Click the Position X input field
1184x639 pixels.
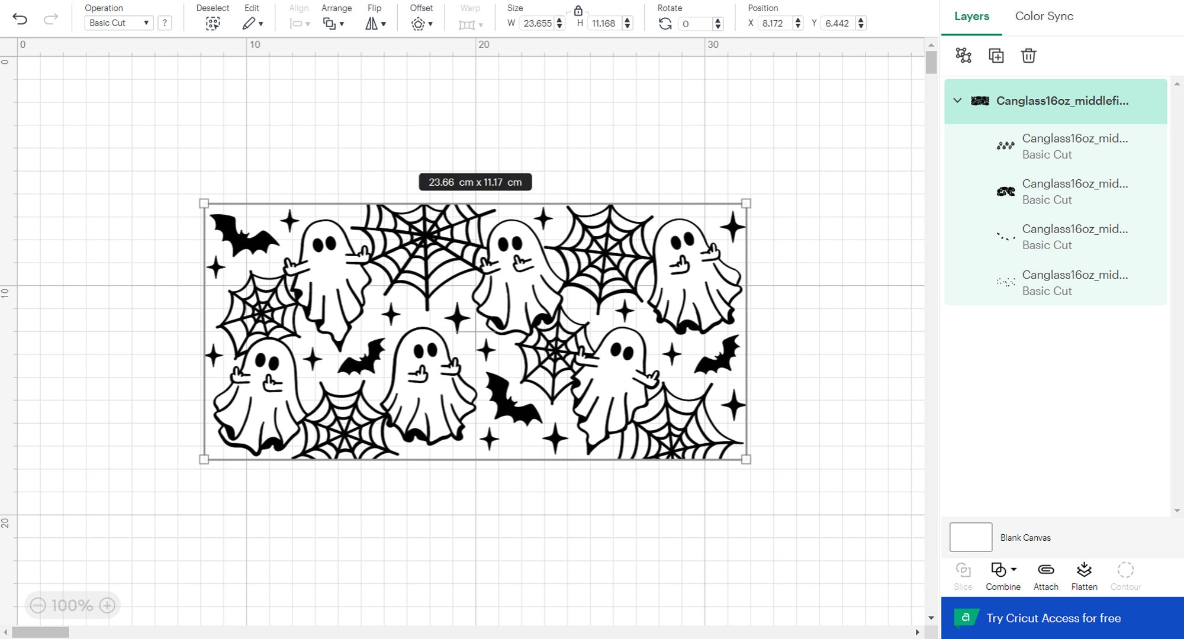[x=775, y=23]
